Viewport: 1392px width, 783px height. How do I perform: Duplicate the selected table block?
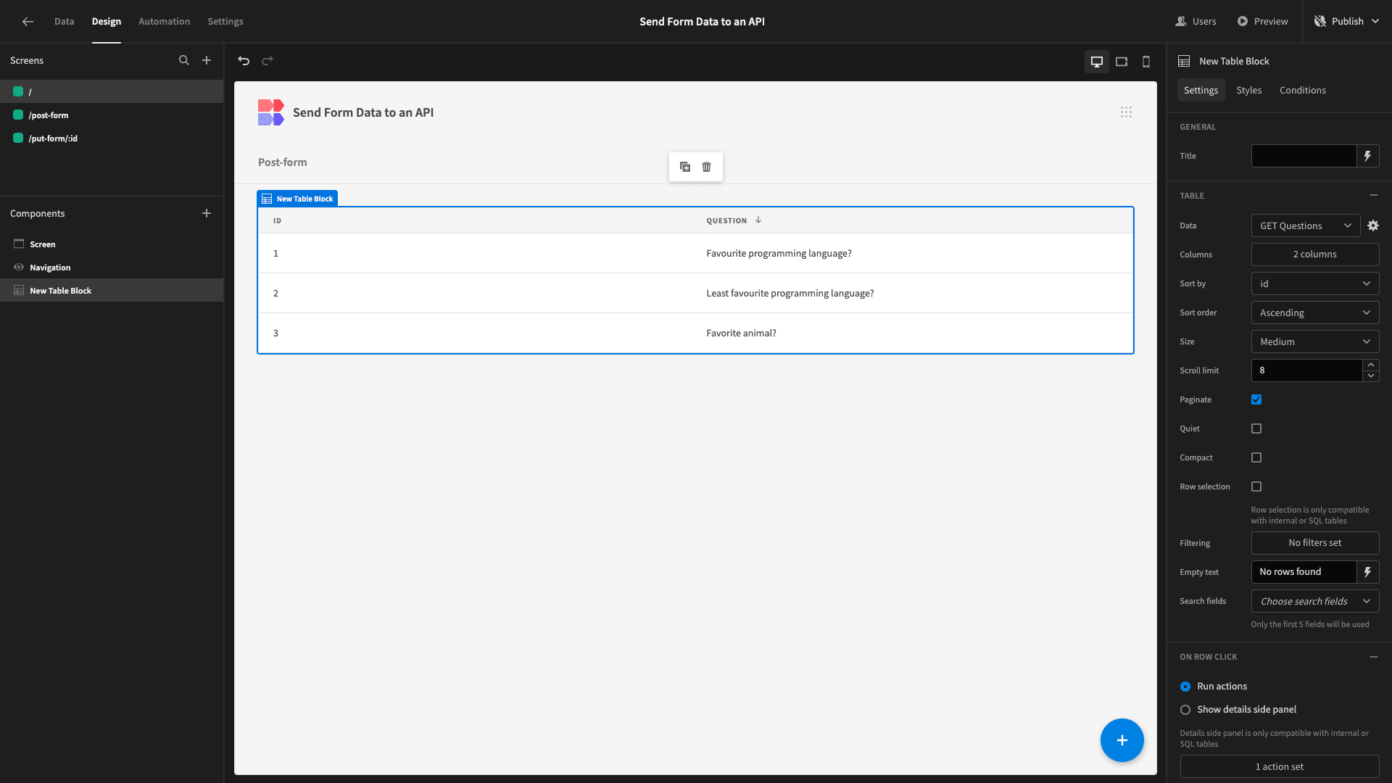[x=685, y=167]
